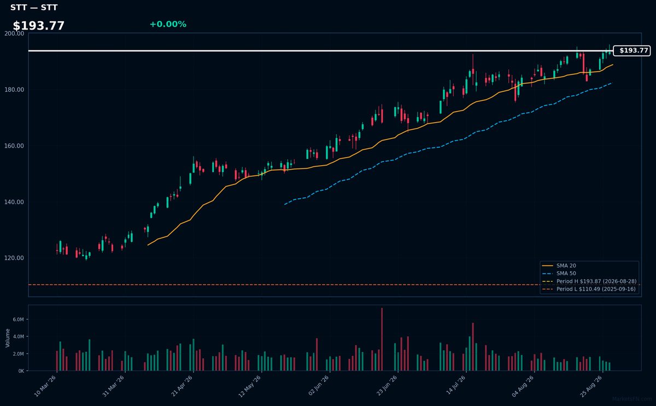This screenshot has height=406, width=656.
Task: Click the Volume axis title
Action: coord(8,338)
